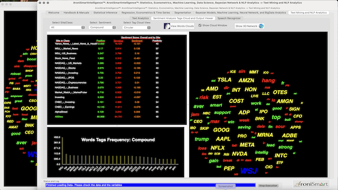The image size is (338, 190).
Task: Click the PEP tag in word cloud
Action: [x=229, y=168]
